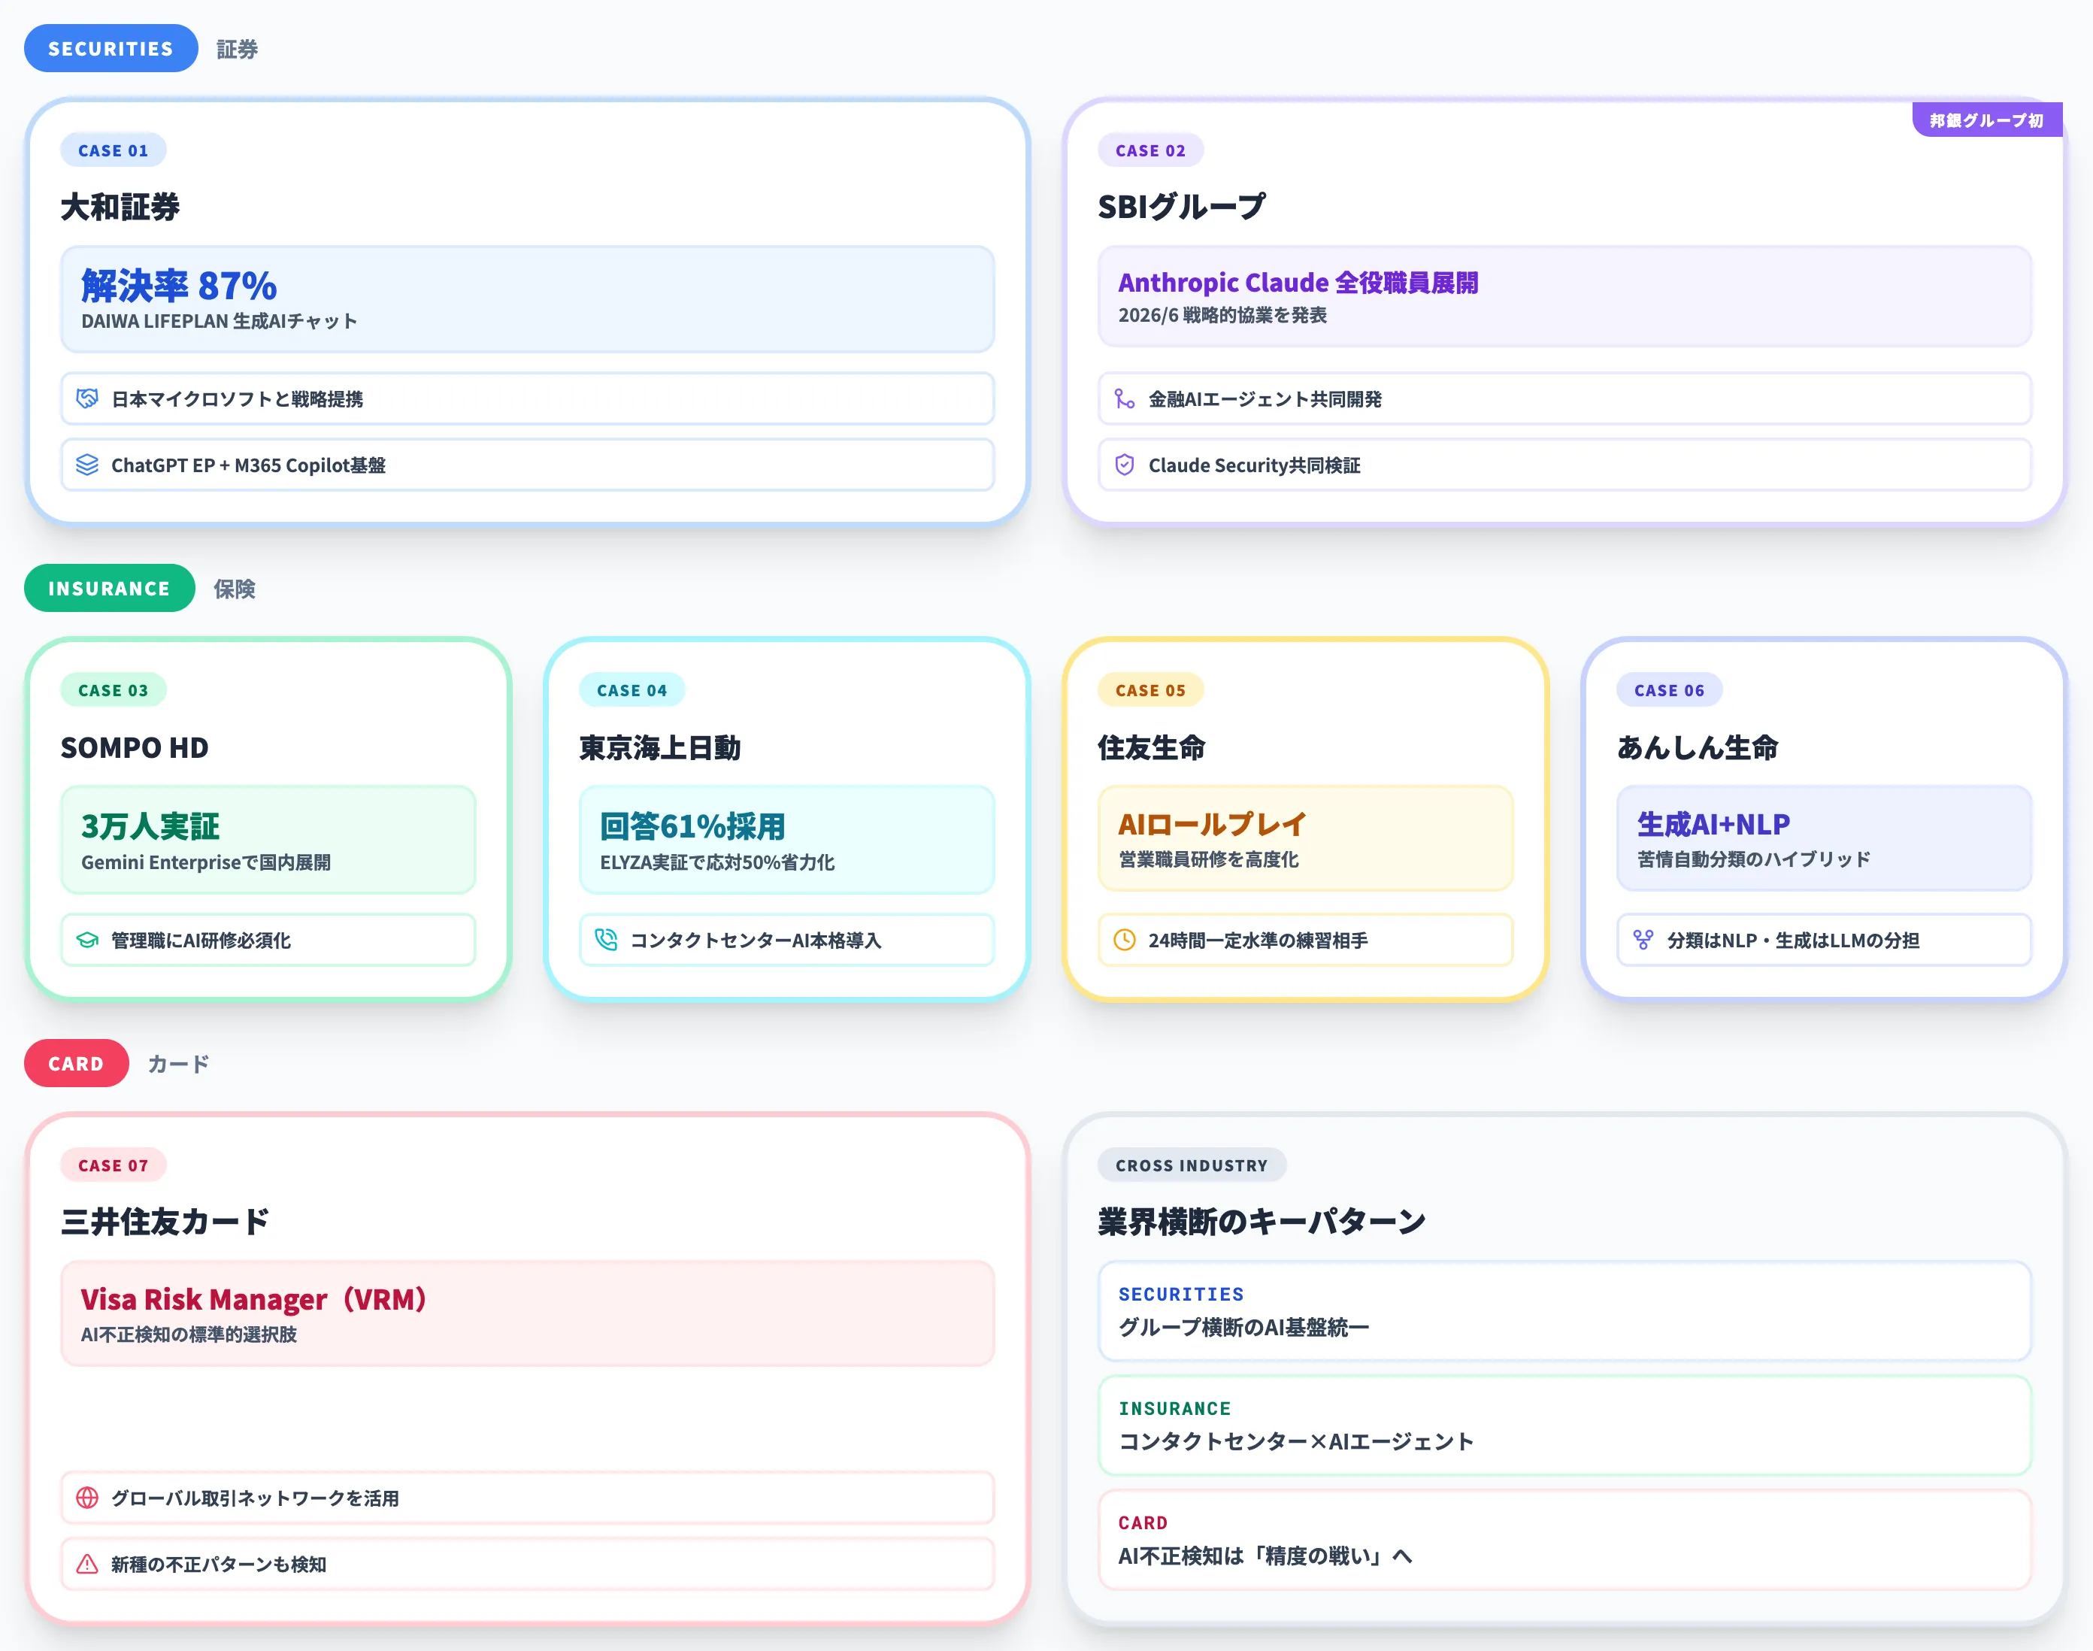The width and height of the screenshot is (2093, 1651).
Task: Click the 証券 section label
Action: pyautogui.click(x=237, y=50)
